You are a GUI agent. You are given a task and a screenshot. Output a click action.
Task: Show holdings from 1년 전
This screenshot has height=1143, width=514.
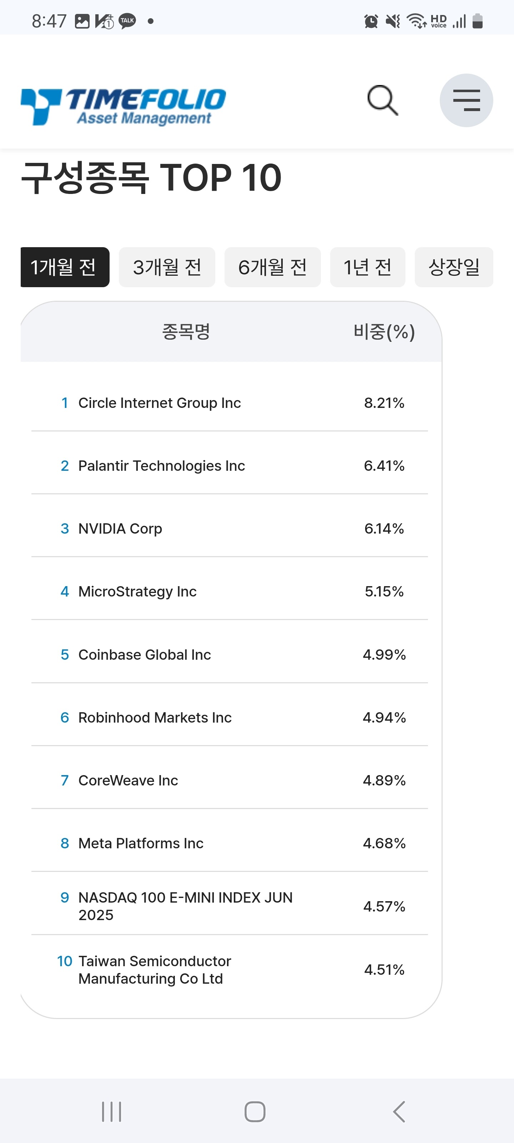coord(367,267)
